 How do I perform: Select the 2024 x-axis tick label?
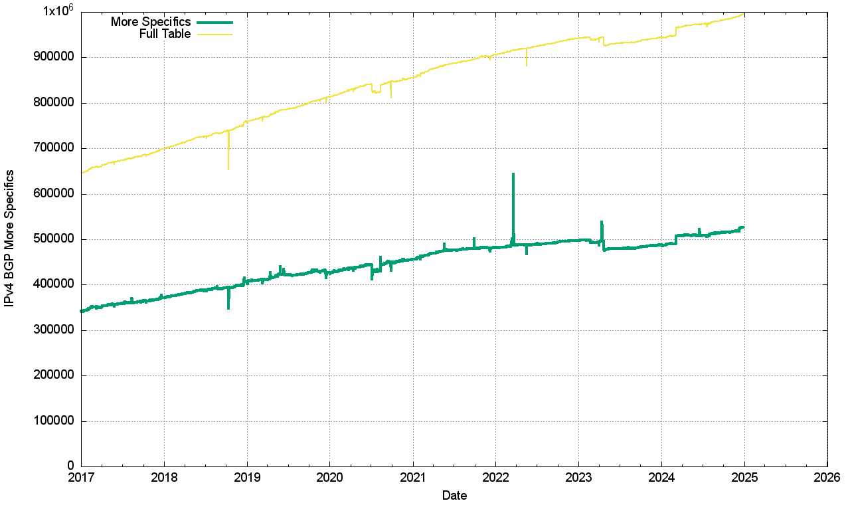click(x=661, y=477)
